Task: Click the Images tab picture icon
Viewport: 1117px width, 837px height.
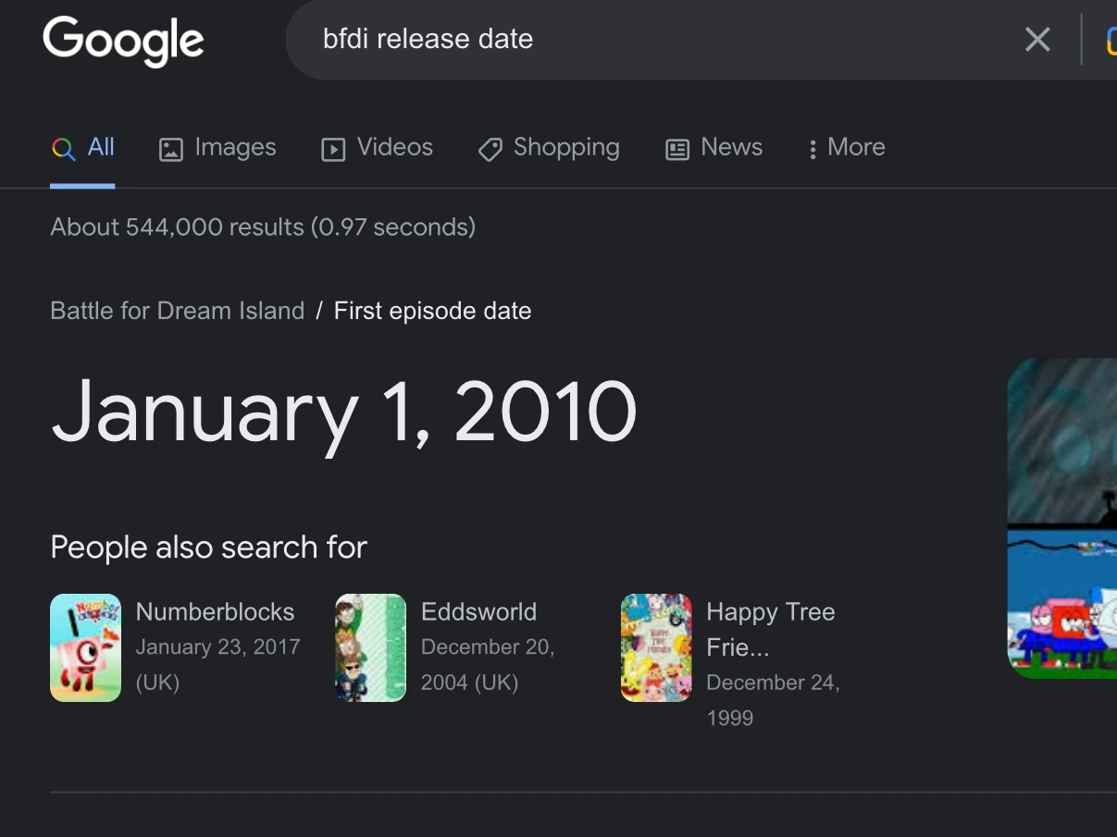Action: pyautogui.click(x=171, y=149)
